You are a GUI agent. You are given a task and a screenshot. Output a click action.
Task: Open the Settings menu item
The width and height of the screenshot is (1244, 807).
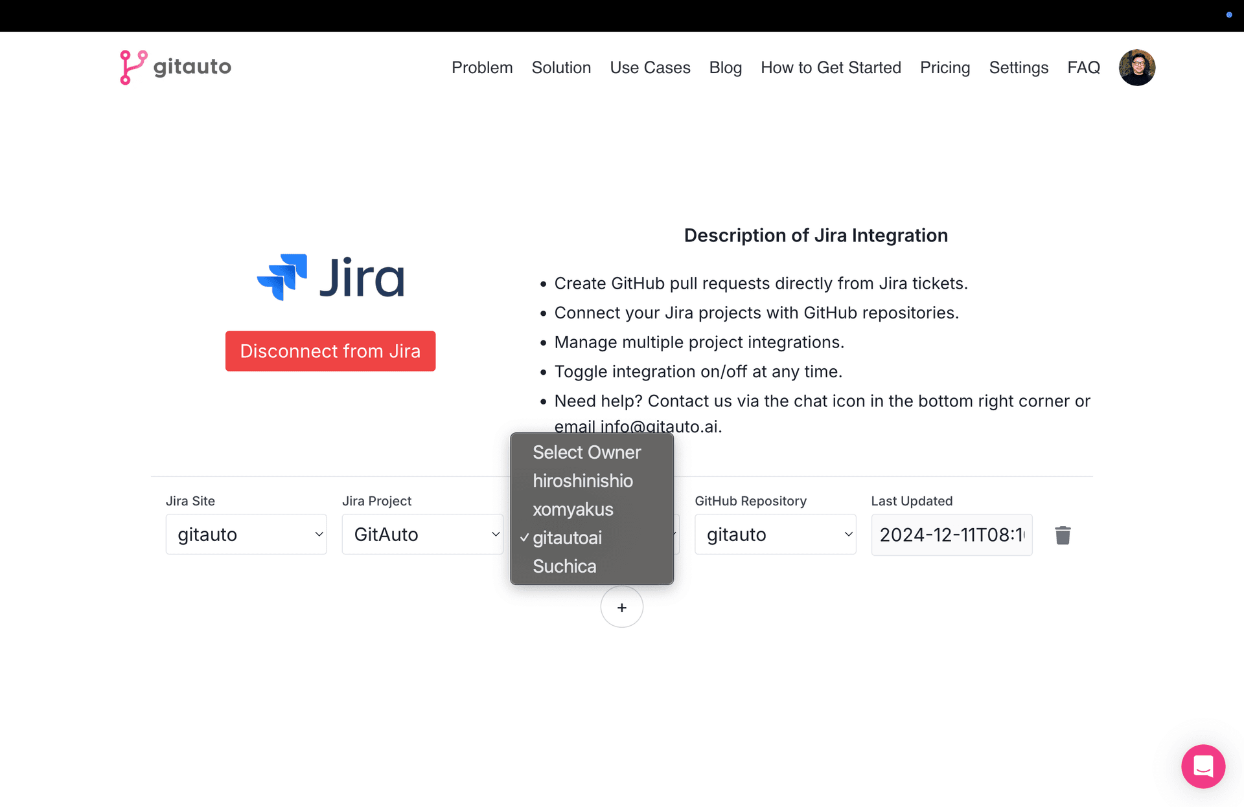click(1019, 67)
